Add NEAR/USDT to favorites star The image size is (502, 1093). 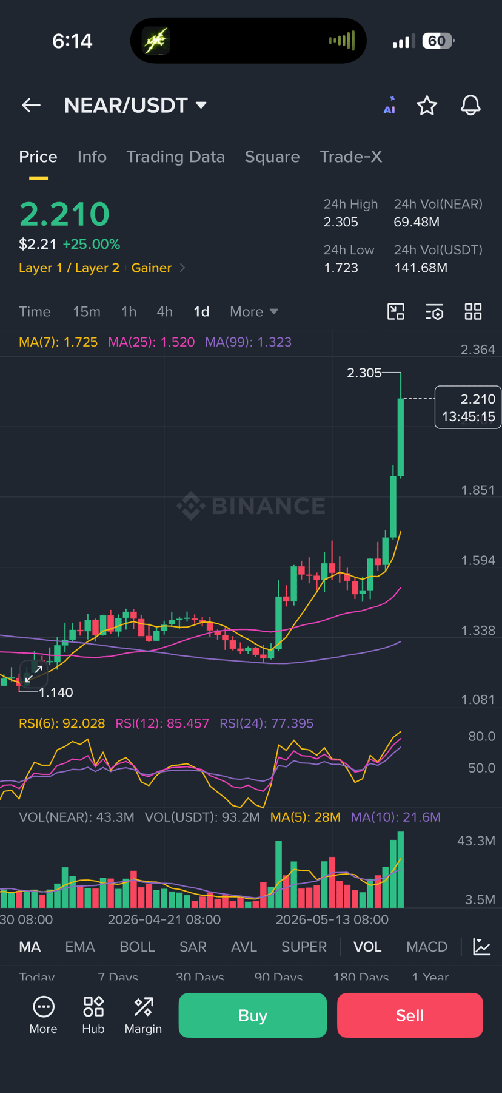(x=427, y=106)
